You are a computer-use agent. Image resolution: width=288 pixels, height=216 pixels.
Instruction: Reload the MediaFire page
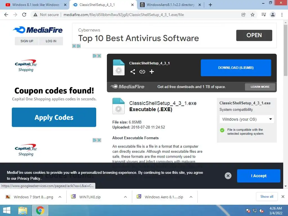pos(24,15)
